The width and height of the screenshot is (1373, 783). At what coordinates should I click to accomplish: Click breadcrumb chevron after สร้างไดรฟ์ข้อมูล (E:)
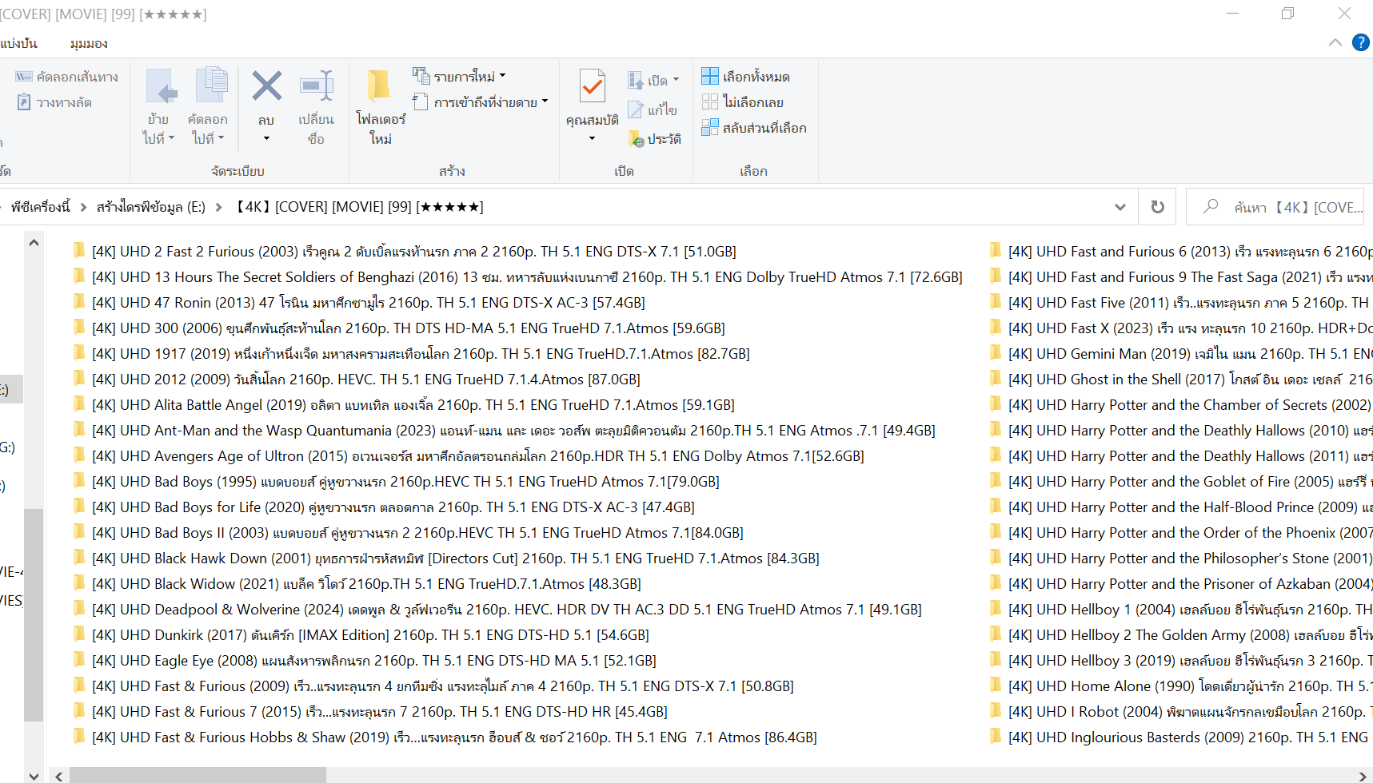tap(218, 207)
